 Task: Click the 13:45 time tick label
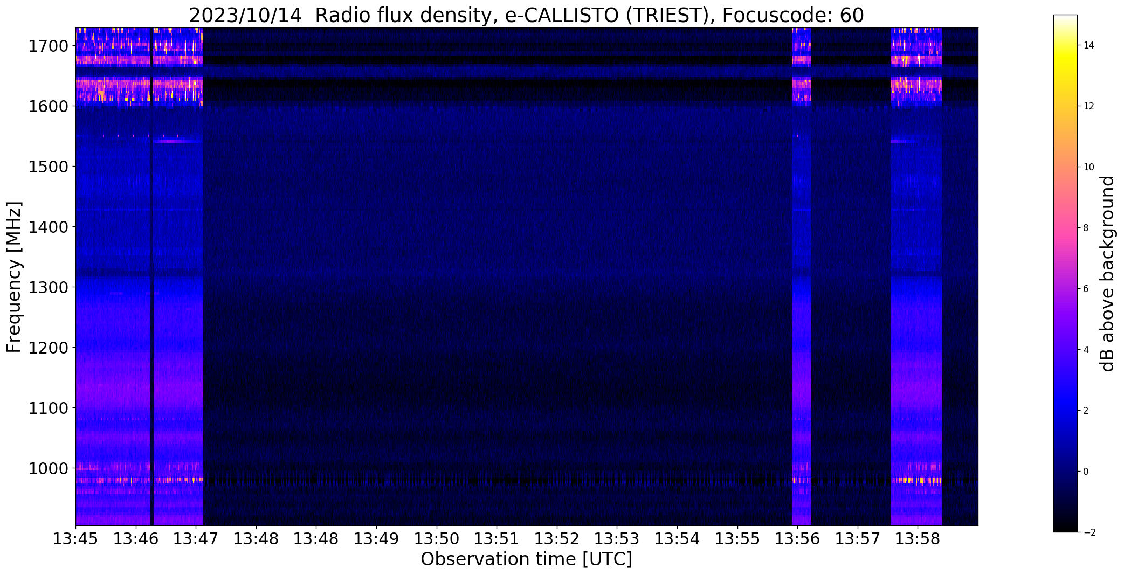click(x=75, y=539)
